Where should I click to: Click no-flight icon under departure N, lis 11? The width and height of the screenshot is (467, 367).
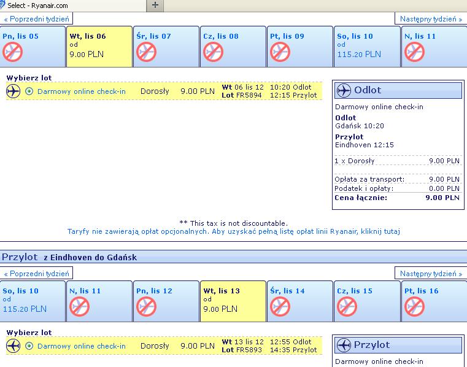point(415,52)
